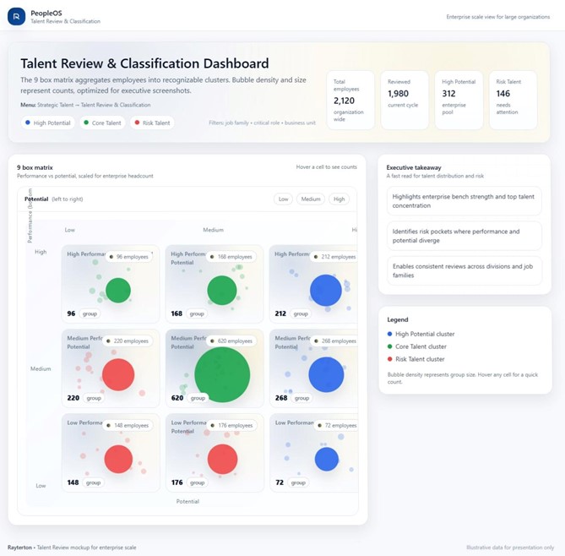
Task: Click the red bubble in 220 group cell
Action: click(x=118, y=374)
